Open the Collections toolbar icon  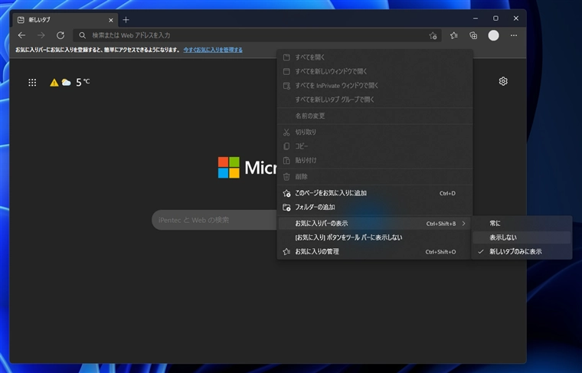[473, 36]
